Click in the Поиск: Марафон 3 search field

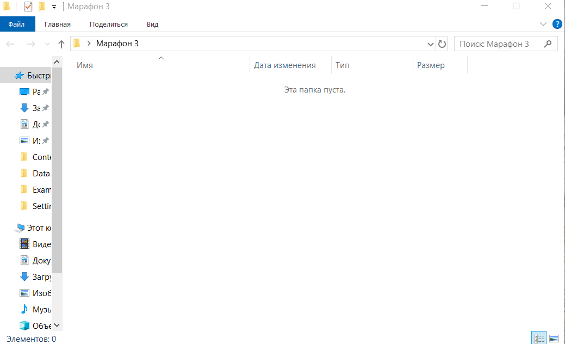(x=499, y=44)
